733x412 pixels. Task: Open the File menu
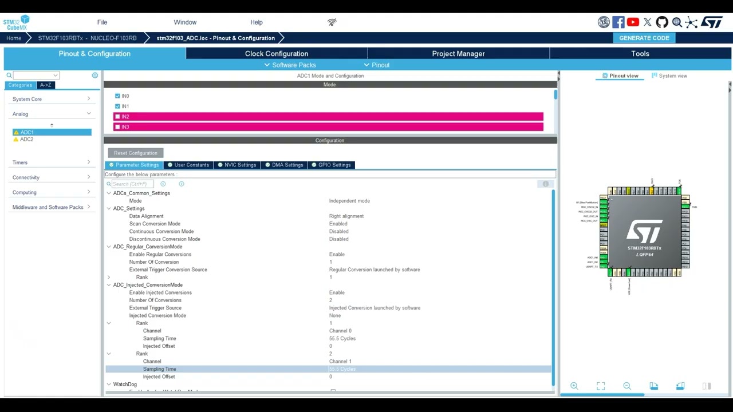[x=102, y=22]
